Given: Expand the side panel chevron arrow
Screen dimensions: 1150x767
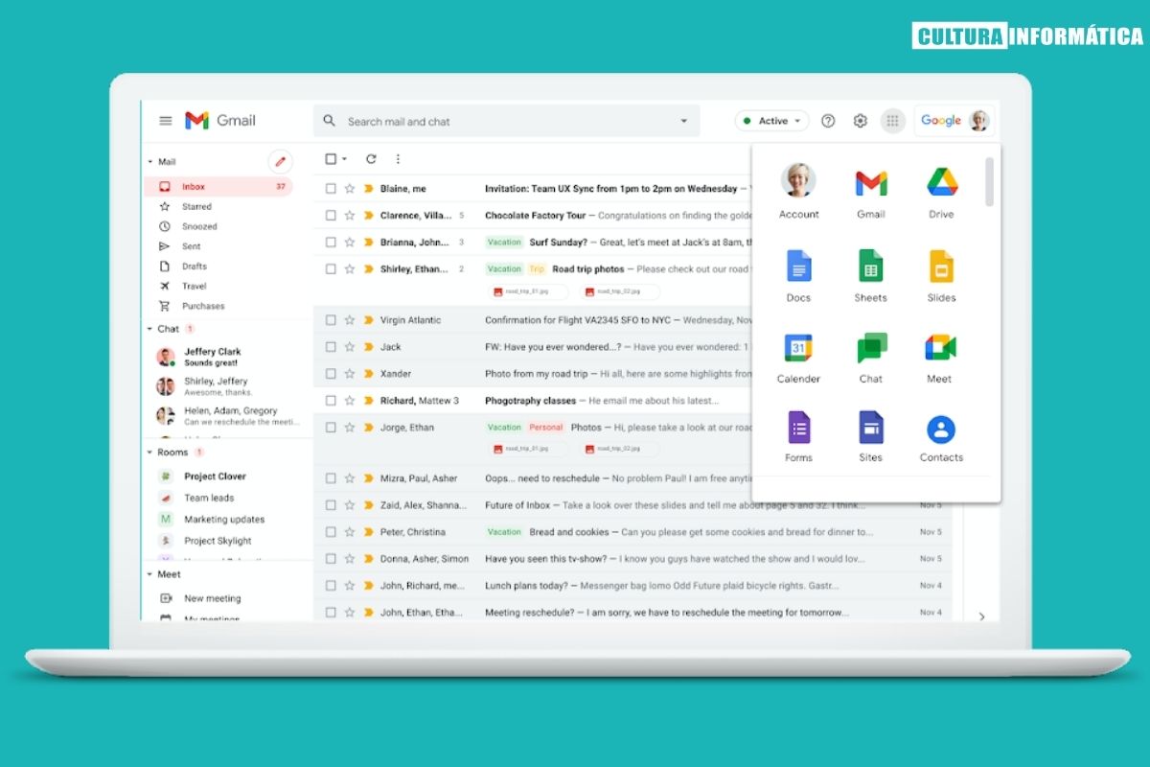Looking at the screenshot, I should pyautogui.click(x=981, y=616).
